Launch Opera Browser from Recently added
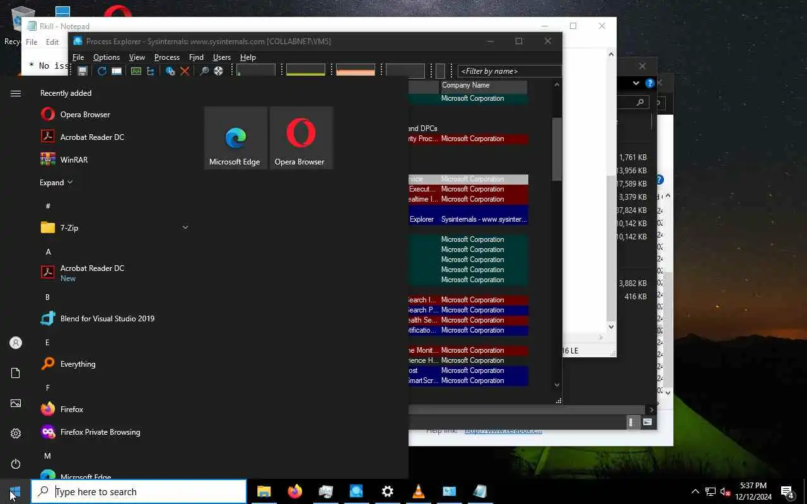The width and height of the screenshot is (807, 504). 85,115
